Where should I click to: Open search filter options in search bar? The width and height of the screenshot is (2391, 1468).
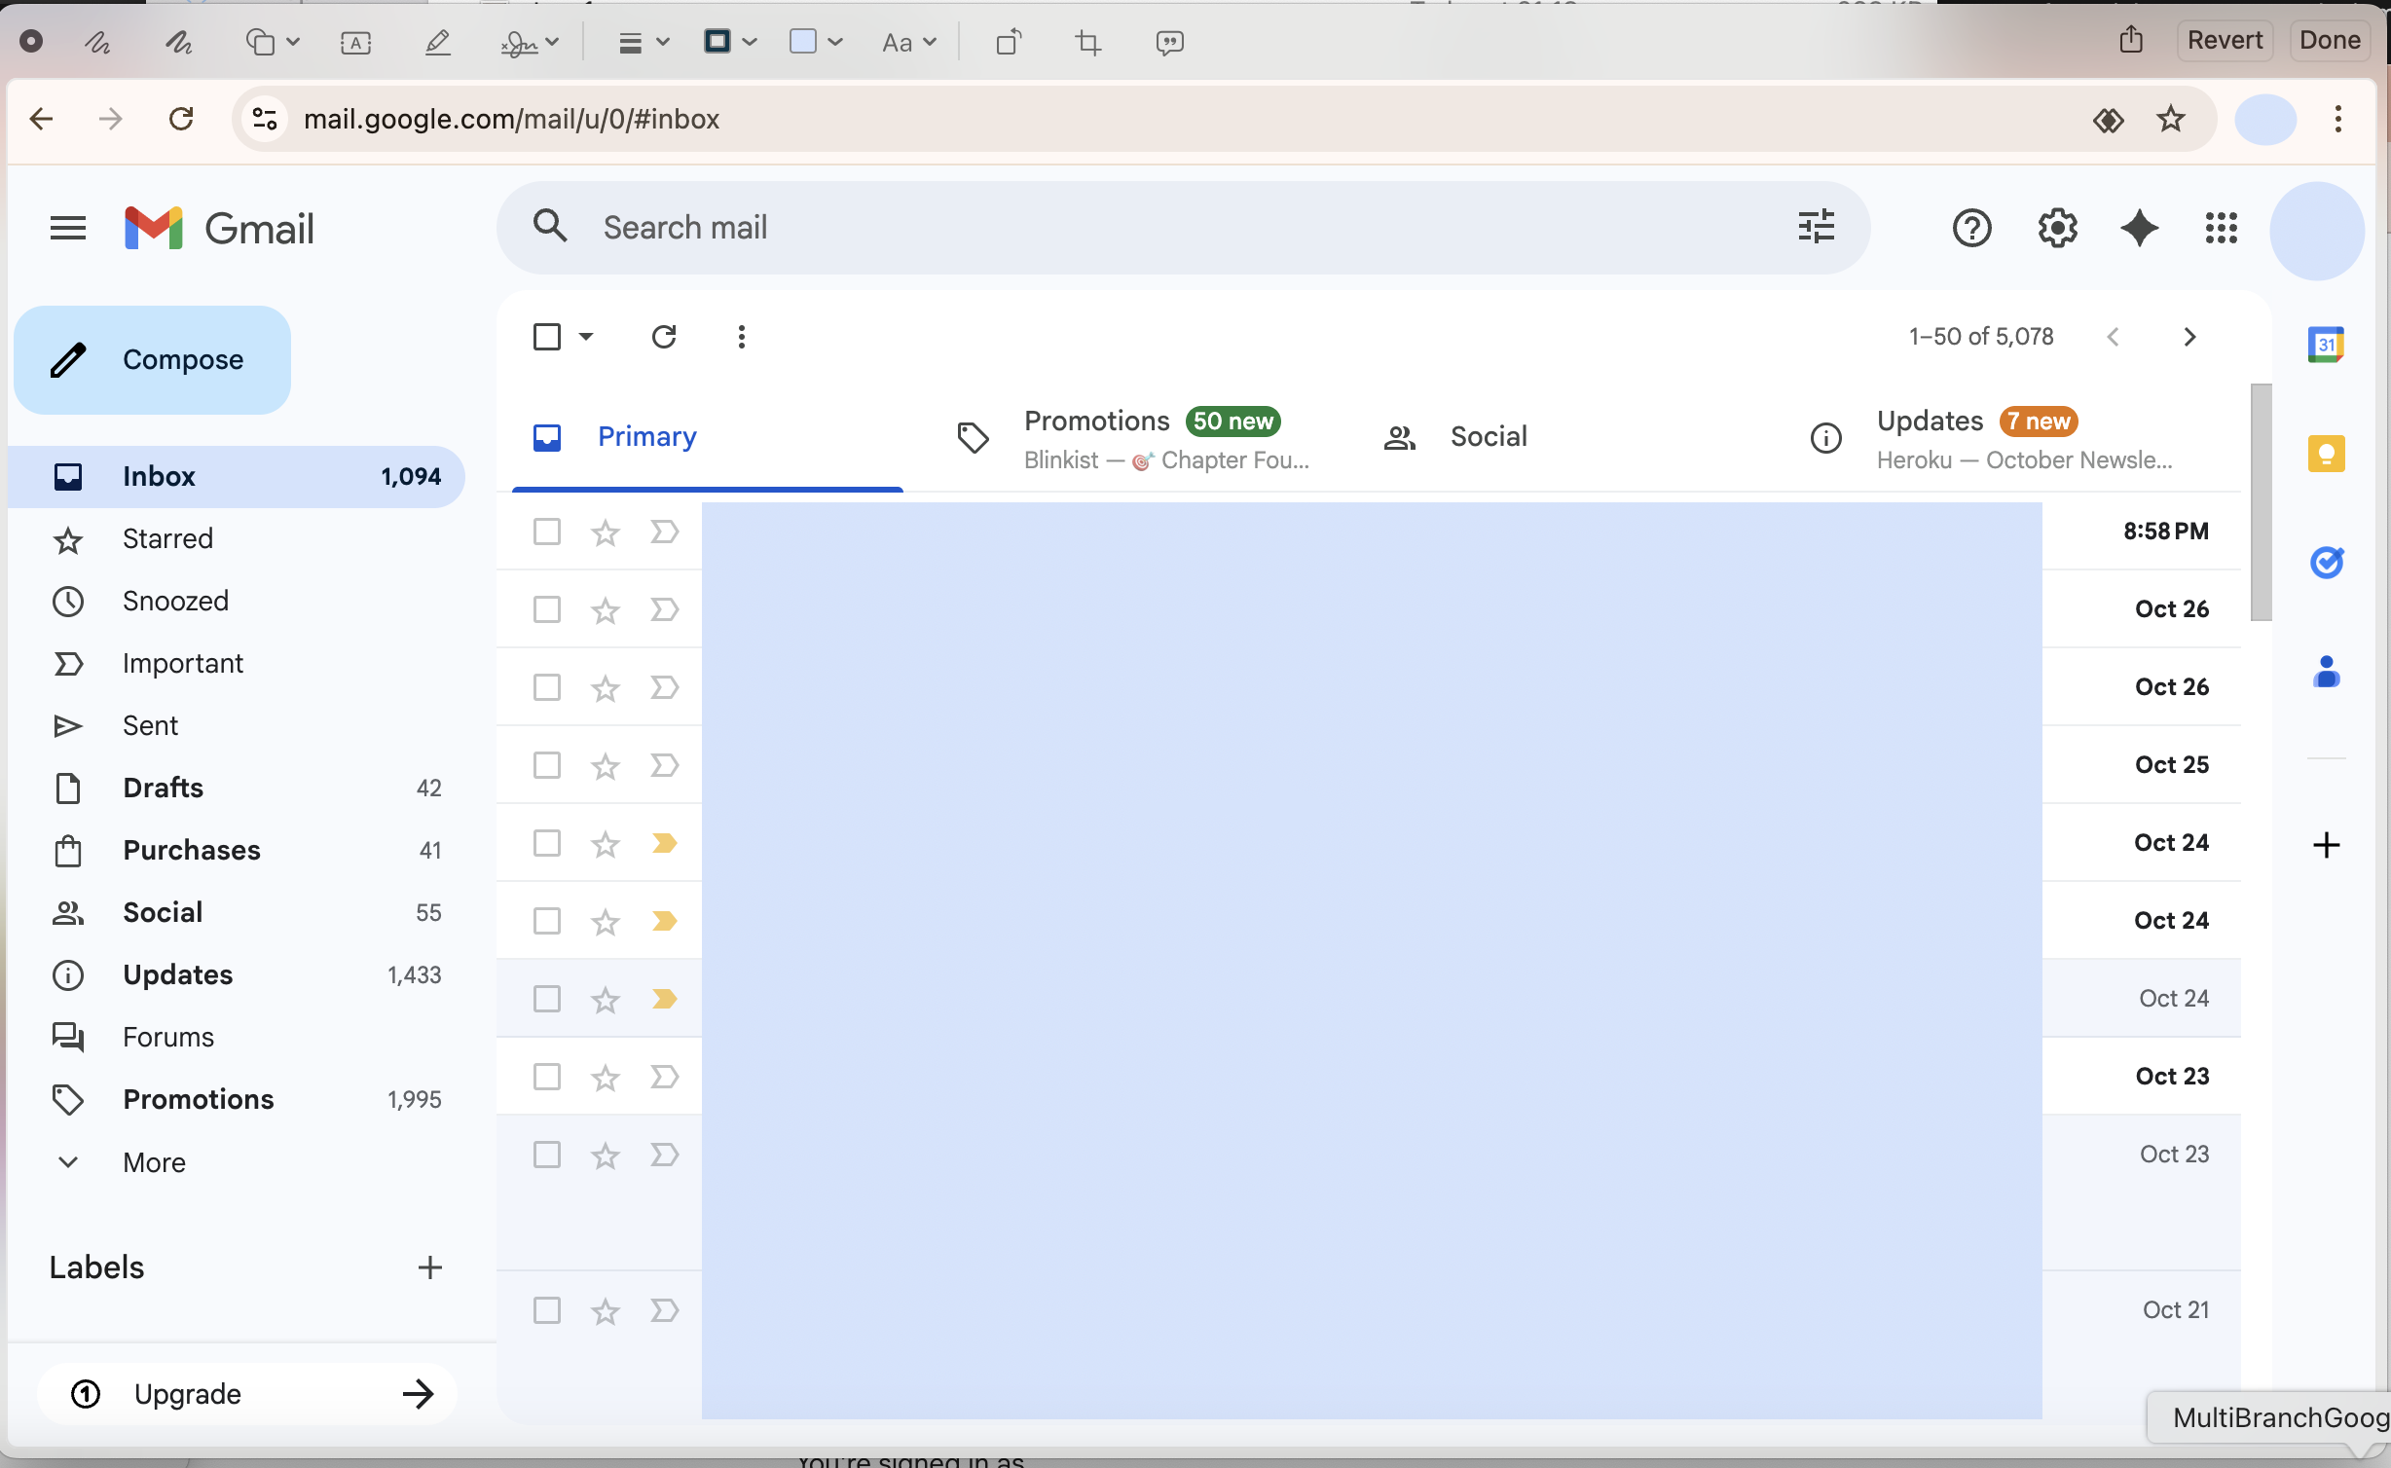point(1815,227)
